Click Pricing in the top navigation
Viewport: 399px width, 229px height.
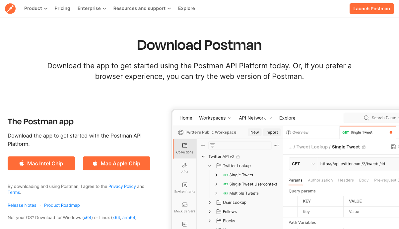(x=62, y=8)
